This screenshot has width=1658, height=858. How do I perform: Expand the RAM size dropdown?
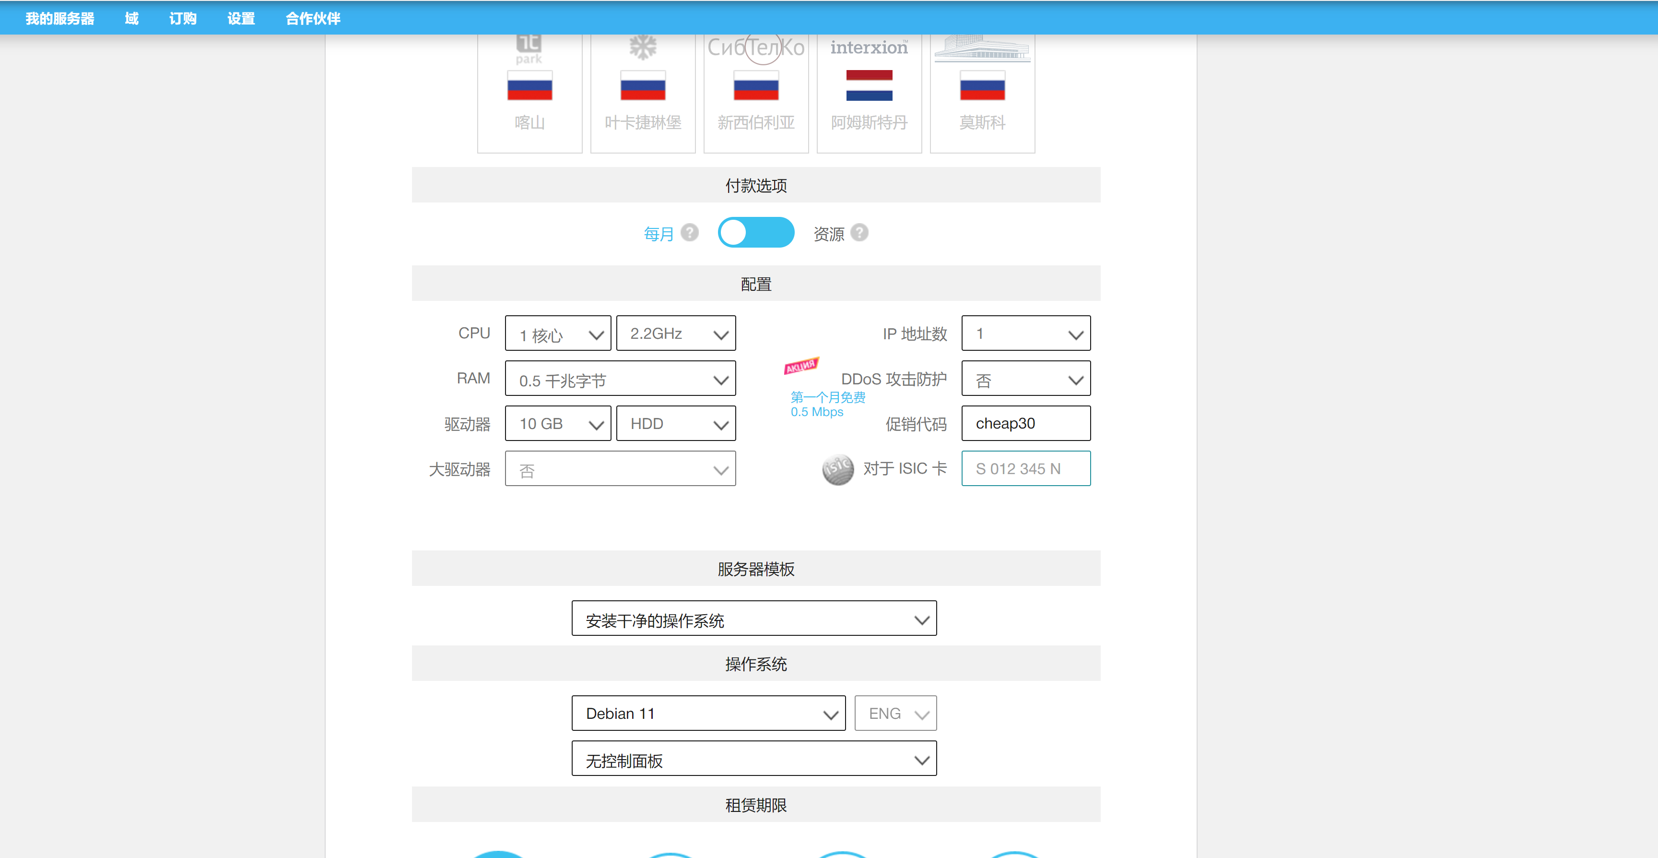coord(620,379)
